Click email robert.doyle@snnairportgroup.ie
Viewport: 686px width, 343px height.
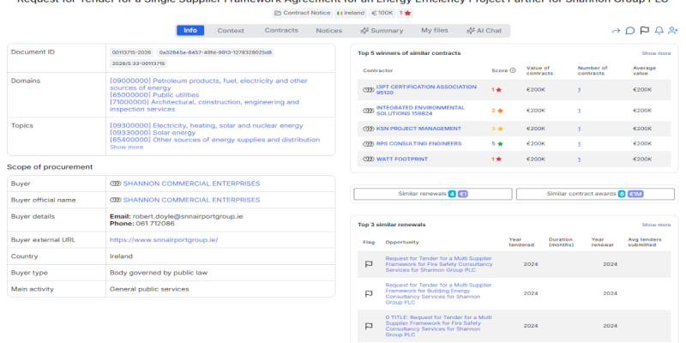(x=188, y=216)
